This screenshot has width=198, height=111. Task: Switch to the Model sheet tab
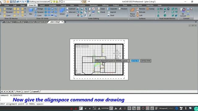click(19, 92)
